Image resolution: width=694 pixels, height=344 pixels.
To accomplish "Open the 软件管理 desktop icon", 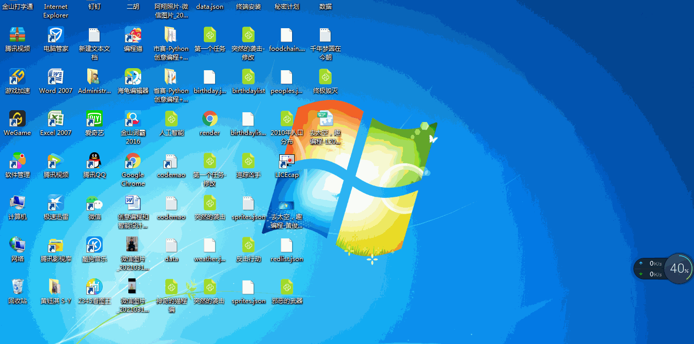I will (17, 161).
